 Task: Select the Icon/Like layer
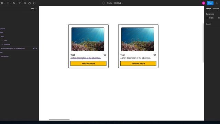(x=7, y=44)
